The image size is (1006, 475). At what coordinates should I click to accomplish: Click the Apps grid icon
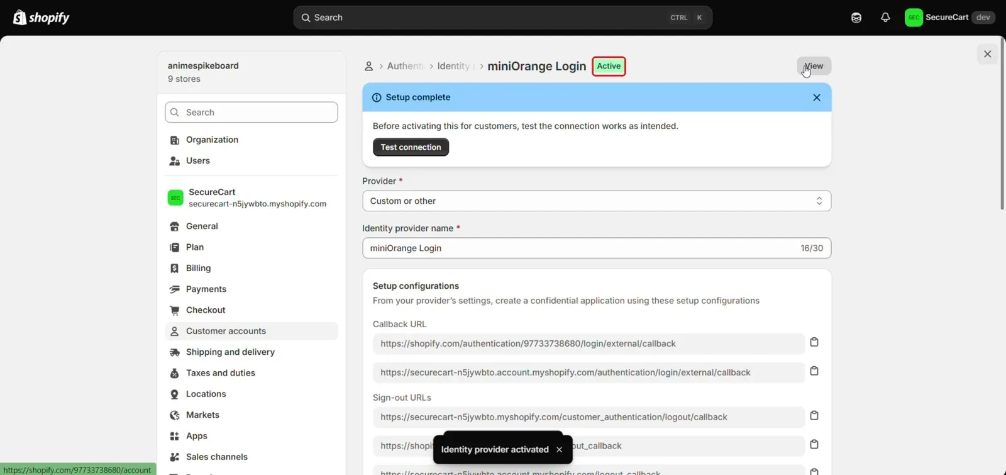coord(175,436)
